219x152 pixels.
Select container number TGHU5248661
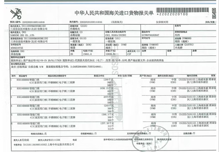coord(95,67)
